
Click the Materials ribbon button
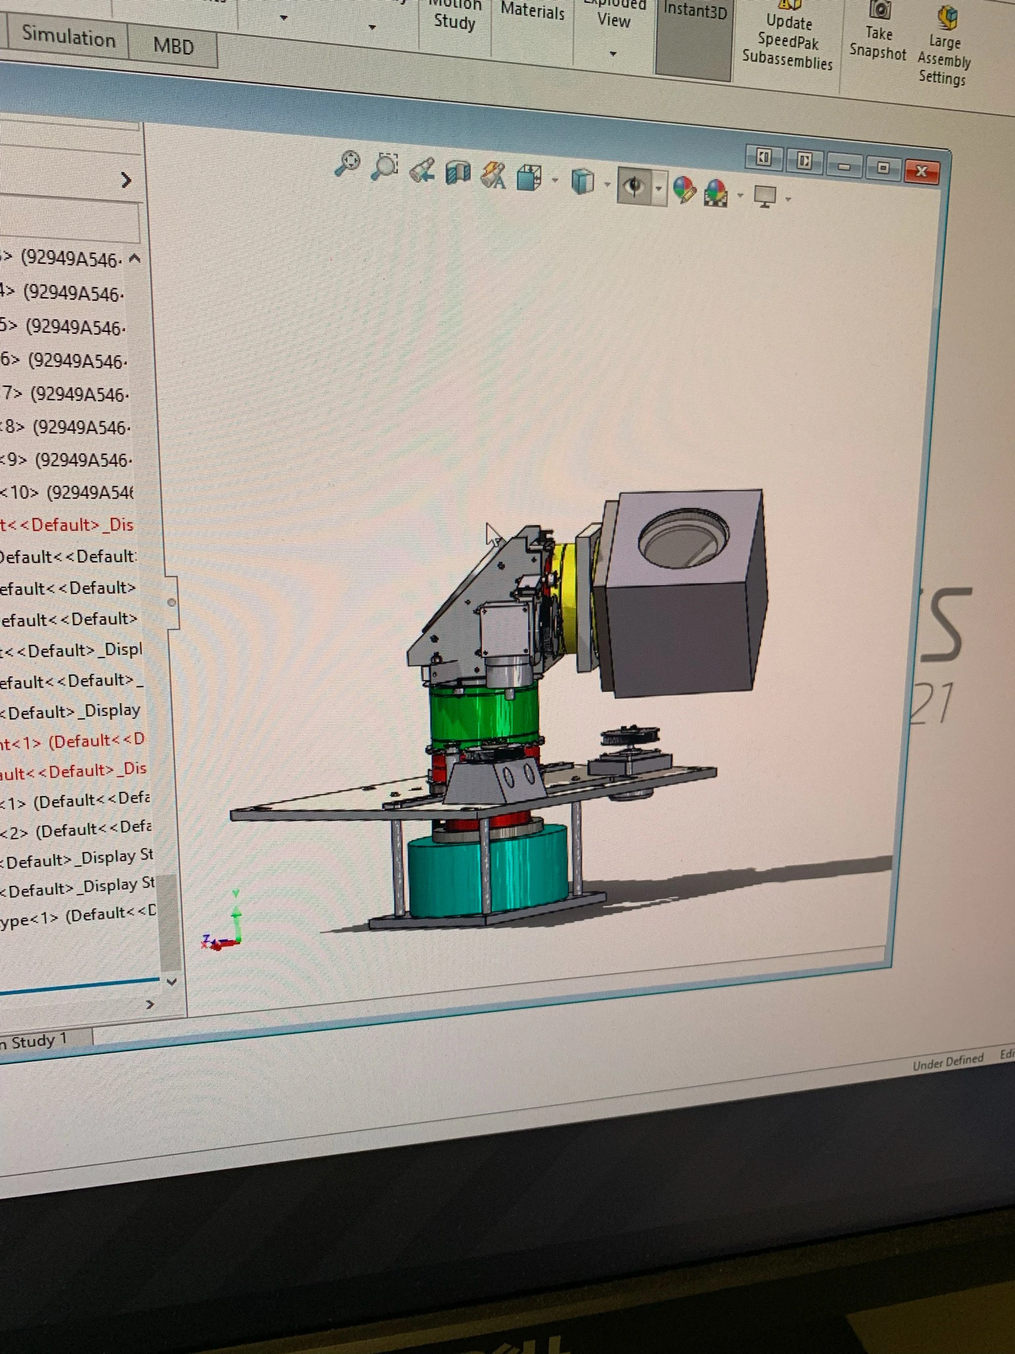coord(533,11)
